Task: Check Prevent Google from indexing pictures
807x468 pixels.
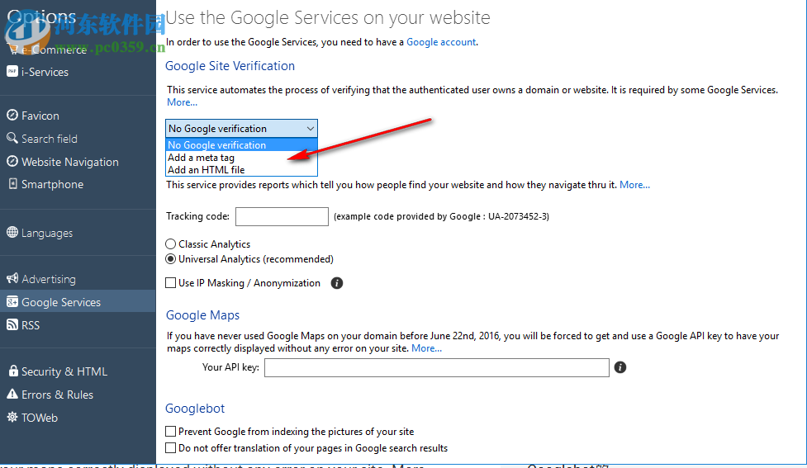Action: pyautogui.click(x=170, y=431)
